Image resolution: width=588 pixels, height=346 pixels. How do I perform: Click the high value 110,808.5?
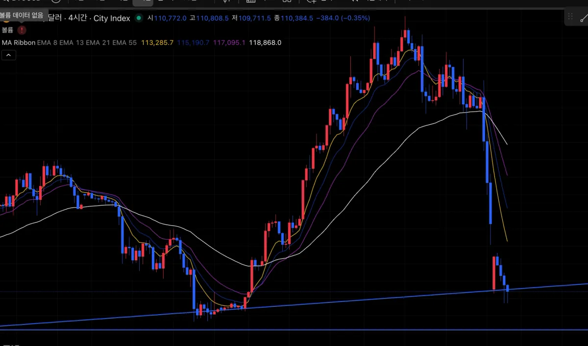pyautogui.click(x=212, y=18)
